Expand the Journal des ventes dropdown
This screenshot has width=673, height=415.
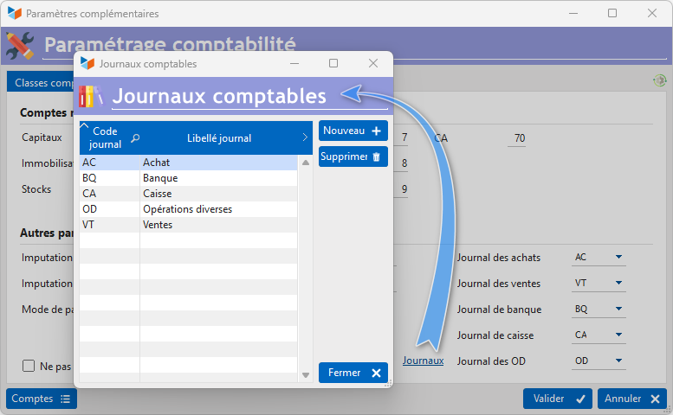coord(618,284)
